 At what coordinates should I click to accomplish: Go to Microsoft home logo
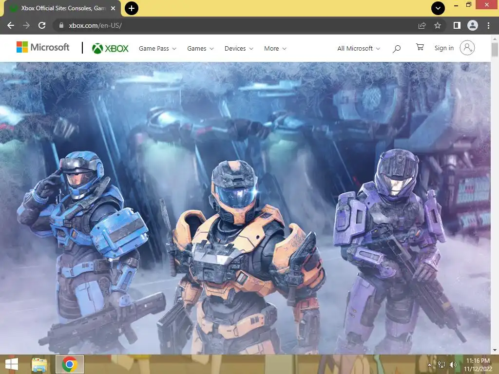point(43,47)
